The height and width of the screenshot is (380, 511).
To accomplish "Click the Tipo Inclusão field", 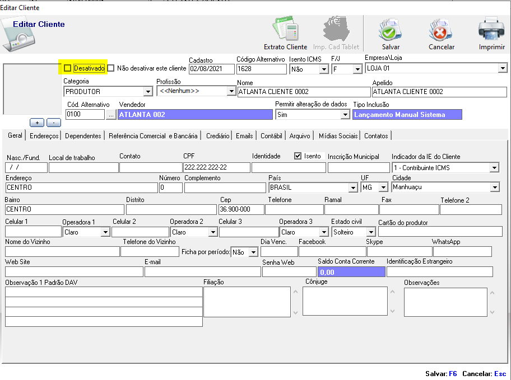I will pos(407,115).
